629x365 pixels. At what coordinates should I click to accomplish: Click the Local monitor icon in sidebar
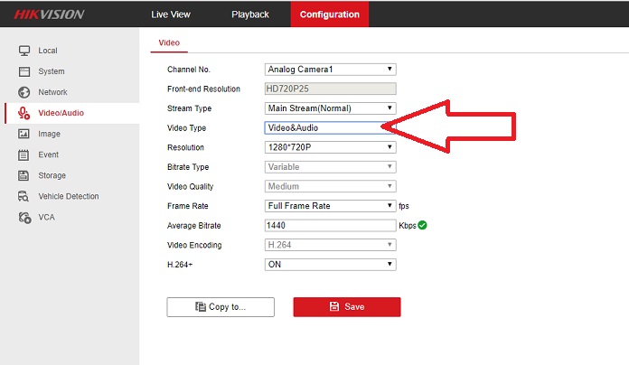pyautogui.click(x=24, y=51)
